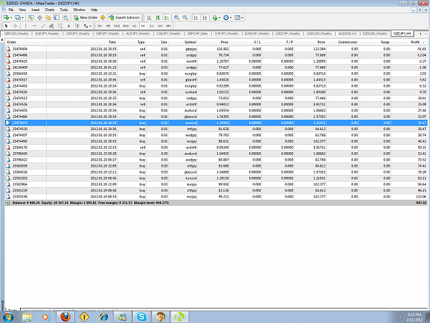Screen dimensions: 430x323
Task: Select the Trendline drawing tool
Action: coord(43,25)
